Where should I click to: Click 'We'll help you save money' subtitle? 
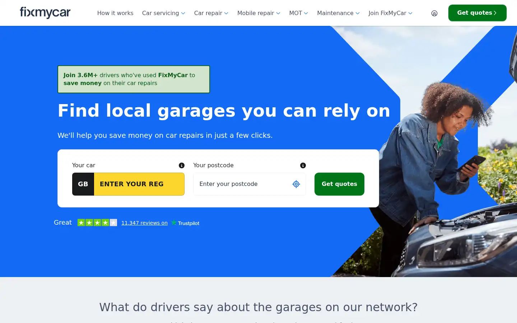pos(165,135)
